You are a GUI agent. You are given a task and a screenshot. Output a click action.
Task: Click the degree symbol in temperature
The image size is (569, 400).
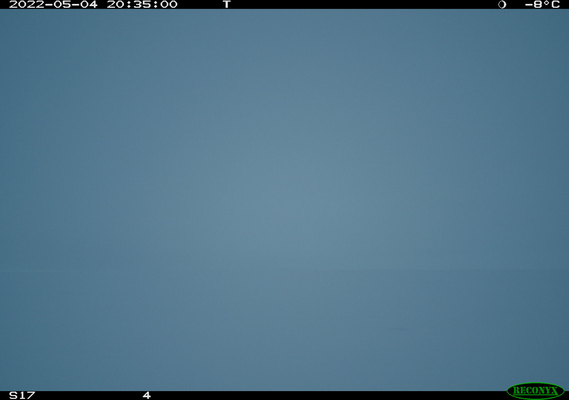(546, 3)
